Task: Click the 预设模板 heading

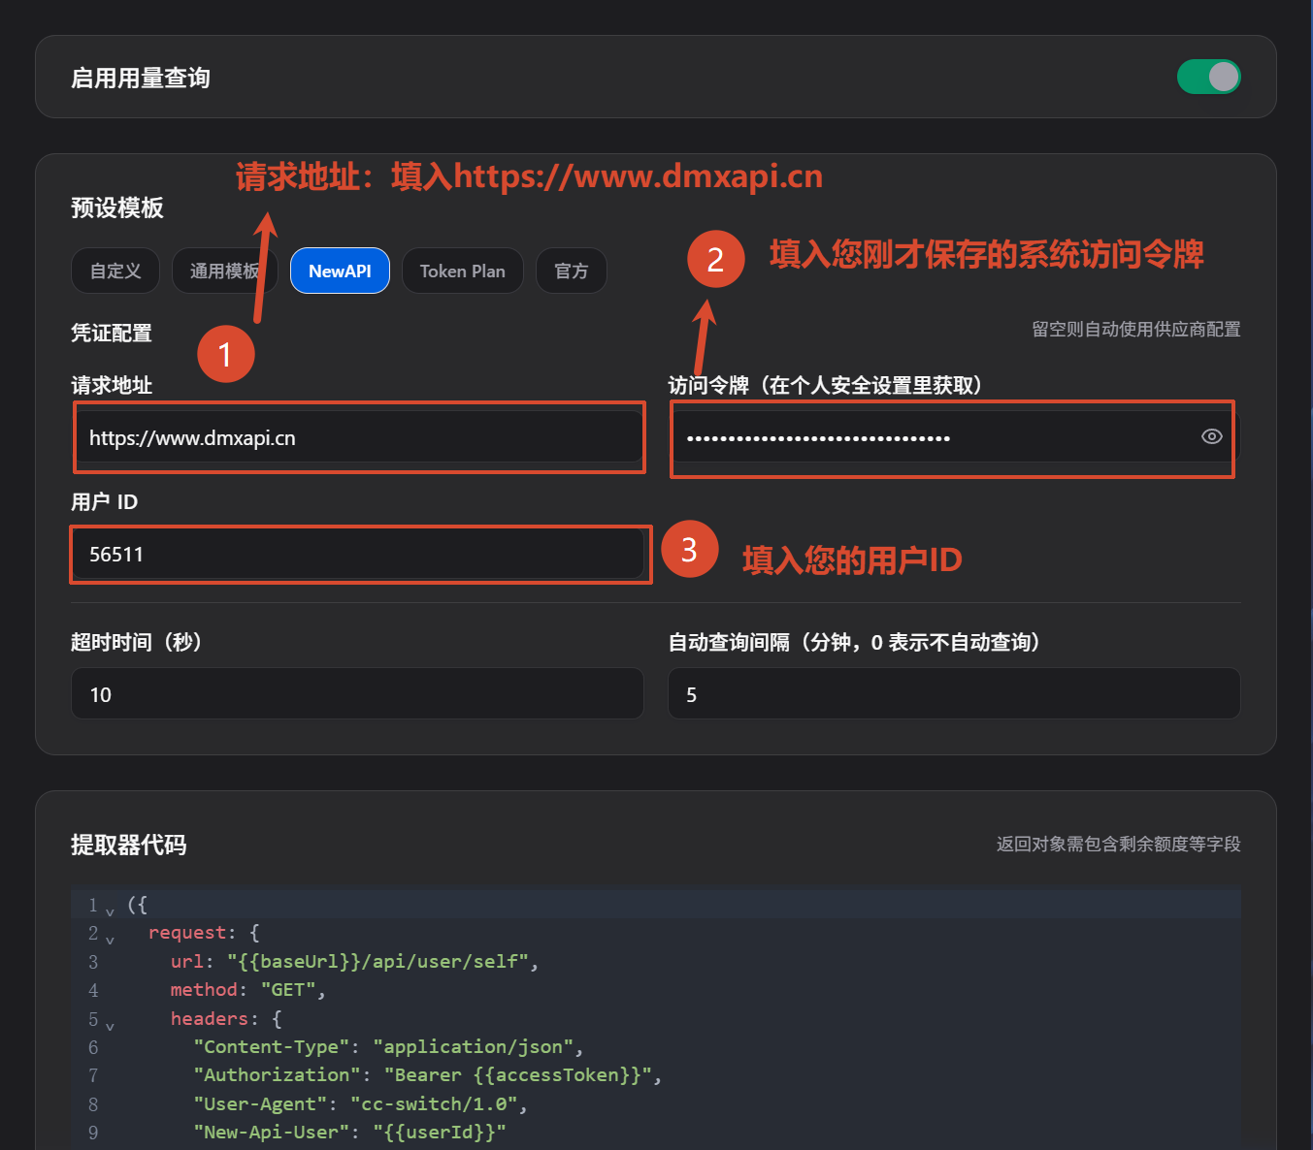Action: coord(117,208)
